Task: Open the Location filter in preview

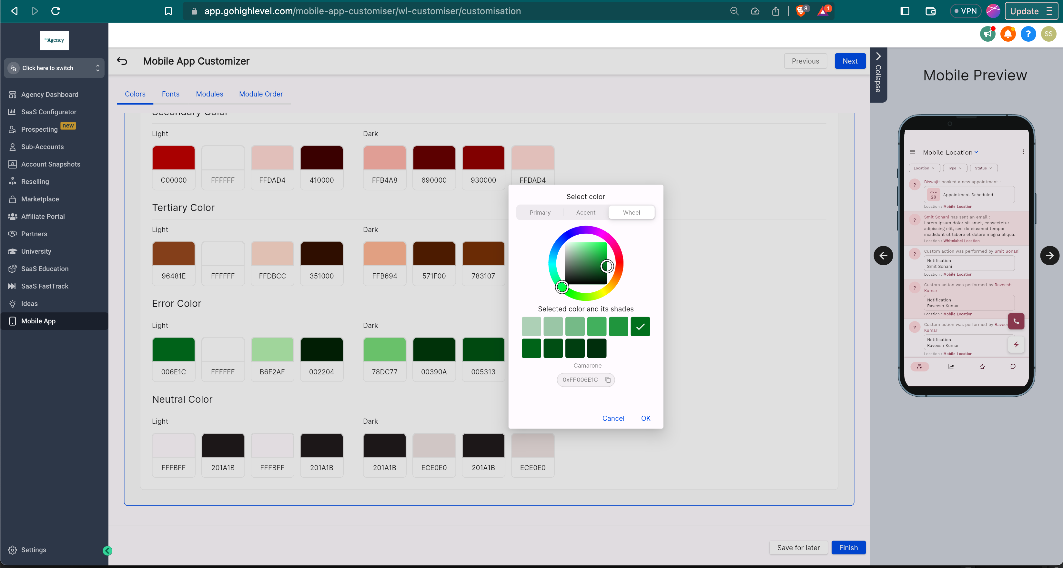Action: pyautogui.click(x=924, y=168)
